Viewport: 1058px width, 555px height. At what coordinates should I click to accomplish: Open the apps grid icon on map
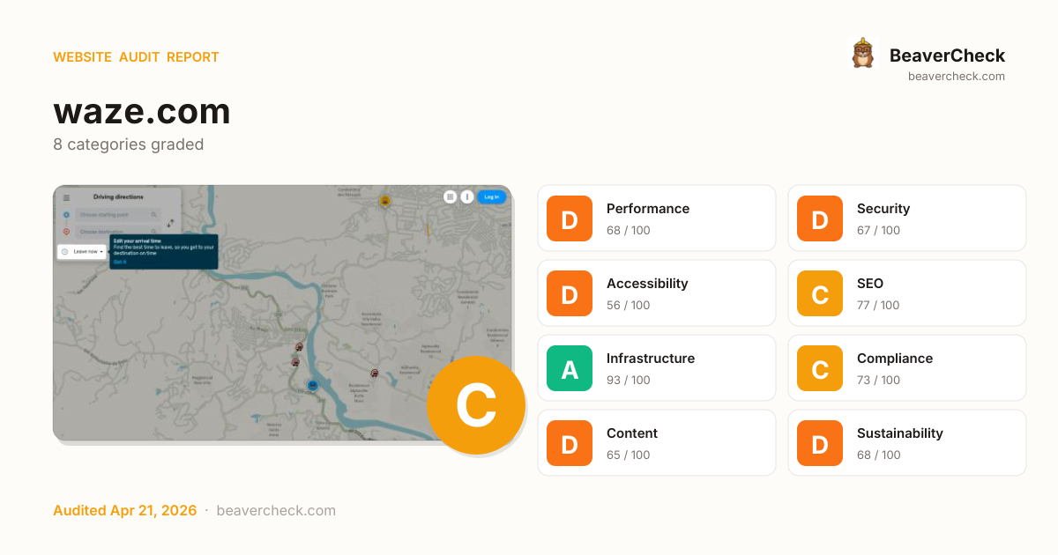coord(450,197)
